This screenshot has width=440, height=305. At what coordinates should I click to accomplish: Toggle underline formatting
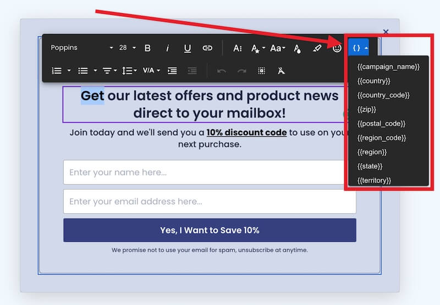click(x=188, y=48)
